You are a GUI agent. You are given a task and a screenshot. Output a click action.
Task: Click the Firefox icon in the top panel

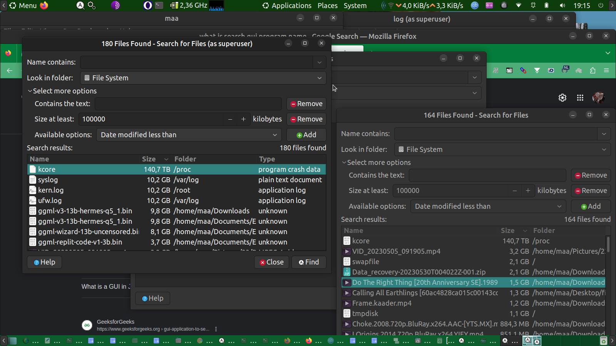click(x=44, y=5)
